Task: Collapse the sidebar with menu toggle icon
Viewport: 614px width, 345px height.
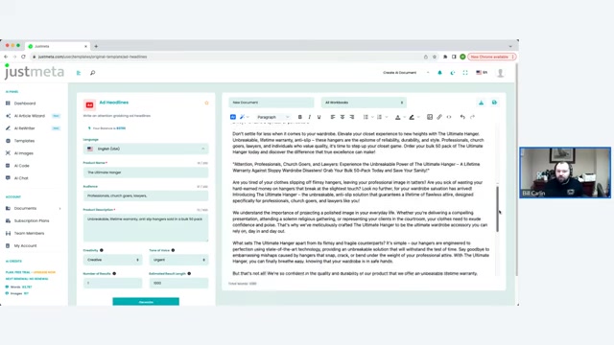Action: (79, 73)
